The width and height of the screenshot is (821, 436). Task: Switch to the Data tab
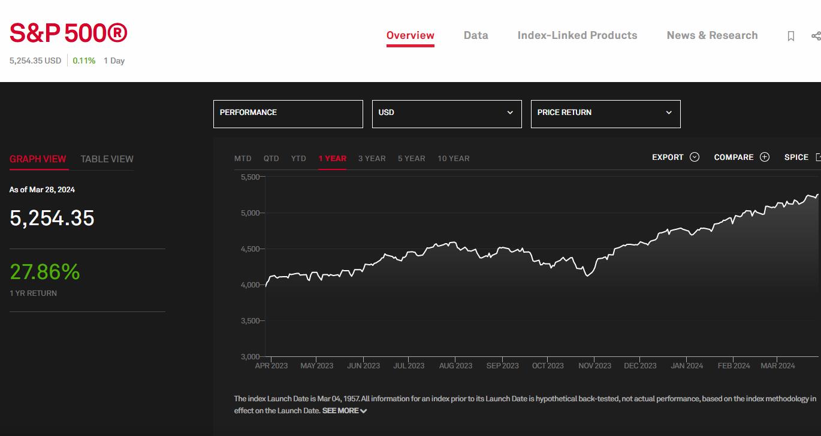coord(476,35)
